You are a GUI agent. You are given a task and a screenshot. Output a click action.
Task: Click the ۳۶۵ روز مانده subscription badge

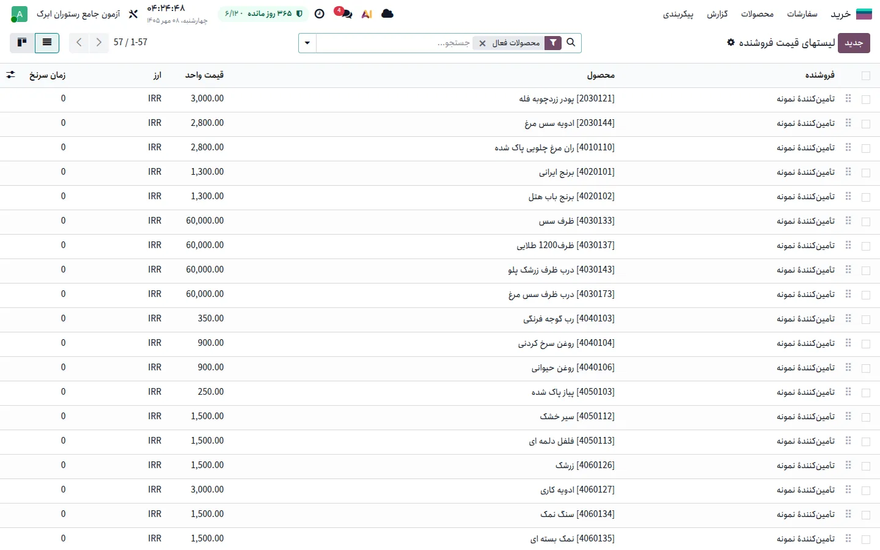[x=264, y=13]
